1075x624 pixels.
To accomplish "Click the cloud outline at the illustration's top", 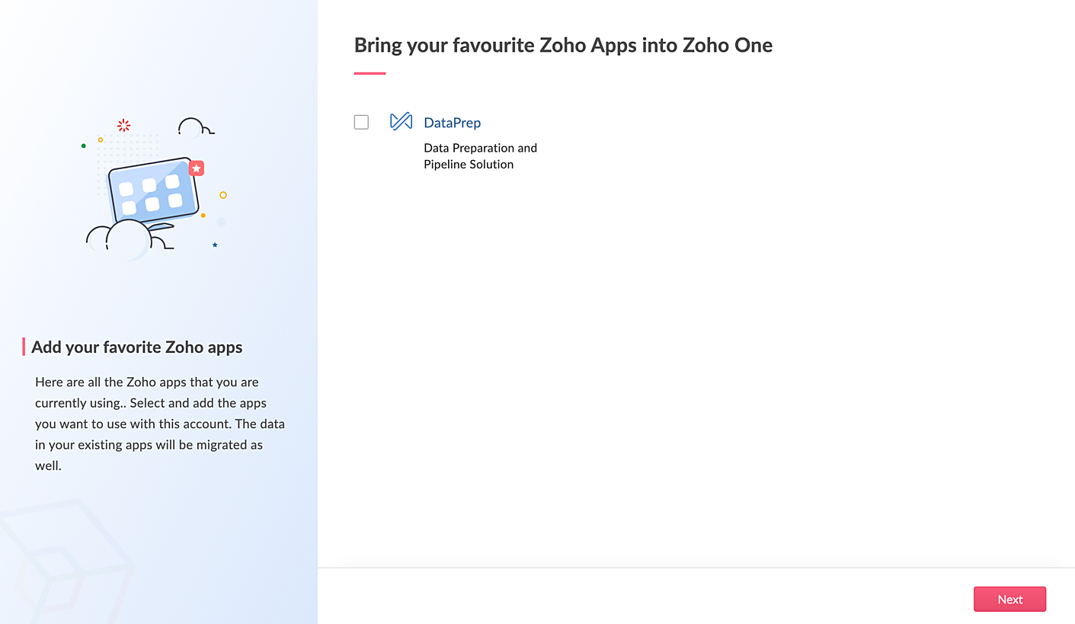I will tap(195, 127).
